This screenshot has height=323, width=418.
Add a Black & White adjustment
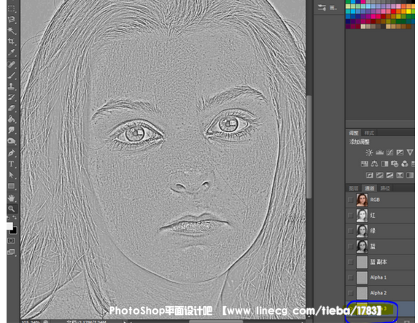point(384,163)
